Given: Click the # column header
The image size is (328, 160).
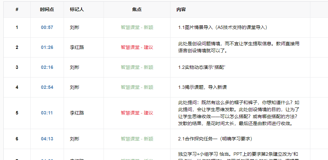Looking at the screenshot, I should click(17, 10).
